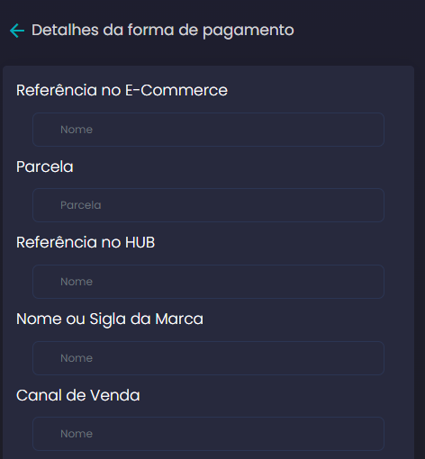Click the right end of the Parcela field
This screenshot has width=425, height=459.
click(x=372, y=205)
